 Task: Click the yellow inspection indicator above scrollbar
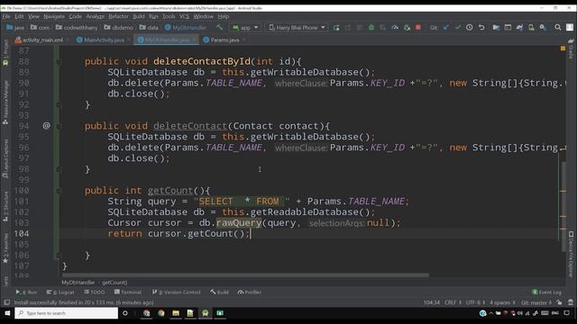(x=563, y=48)
